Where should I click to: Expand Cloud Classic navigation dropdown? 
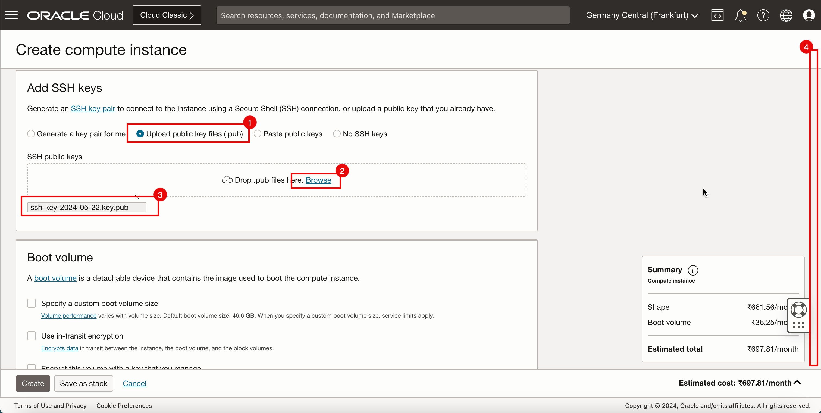point(167,15)
